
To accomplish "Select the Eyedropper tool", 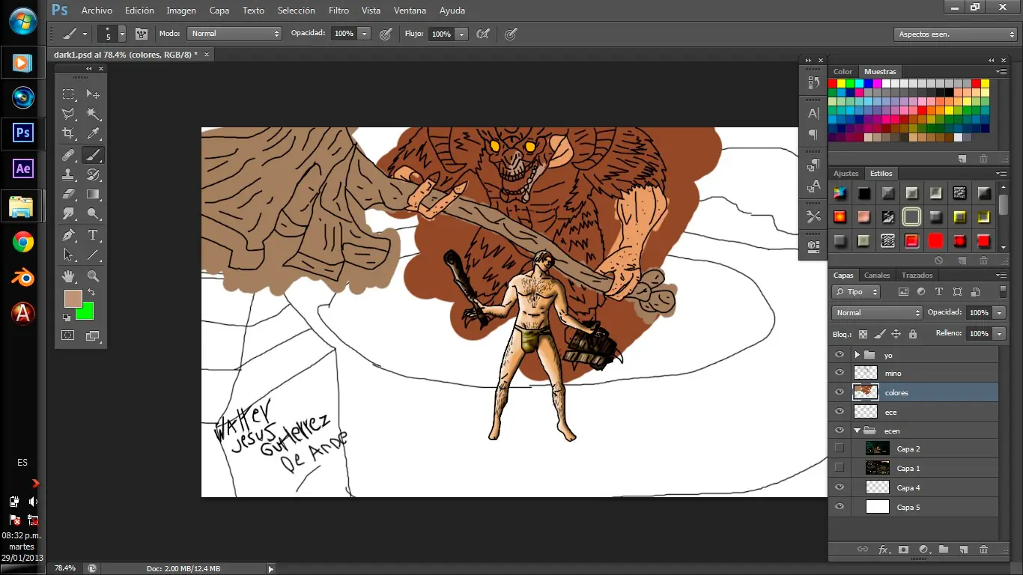I will [x=93, y=134].
